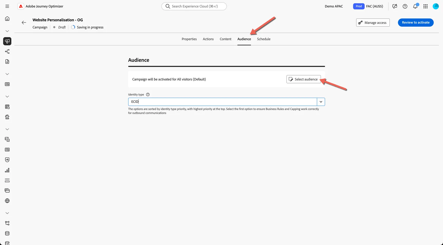Switch to the Properties tab
The height and width of the screenshot is (245, 443).
click(189, 39)
